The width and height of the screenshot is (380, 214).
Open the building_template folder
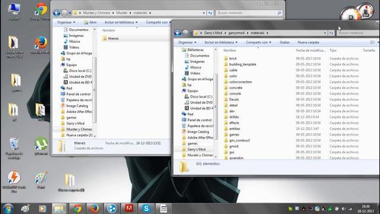(243, 64)
